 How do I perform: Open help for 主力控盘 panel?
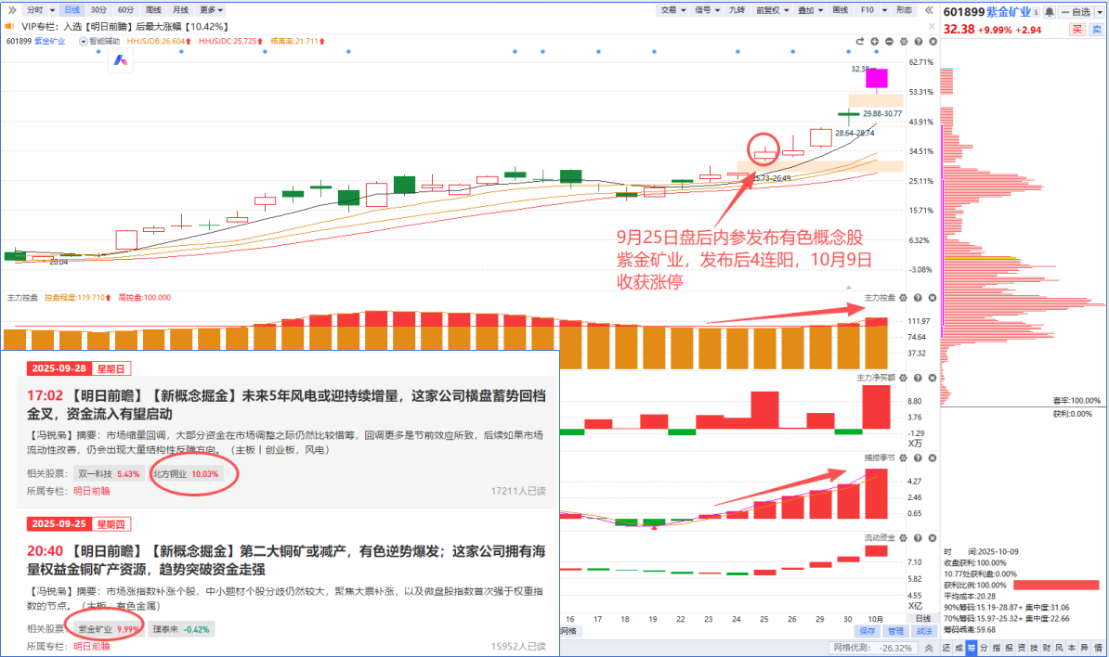(918, 298)
